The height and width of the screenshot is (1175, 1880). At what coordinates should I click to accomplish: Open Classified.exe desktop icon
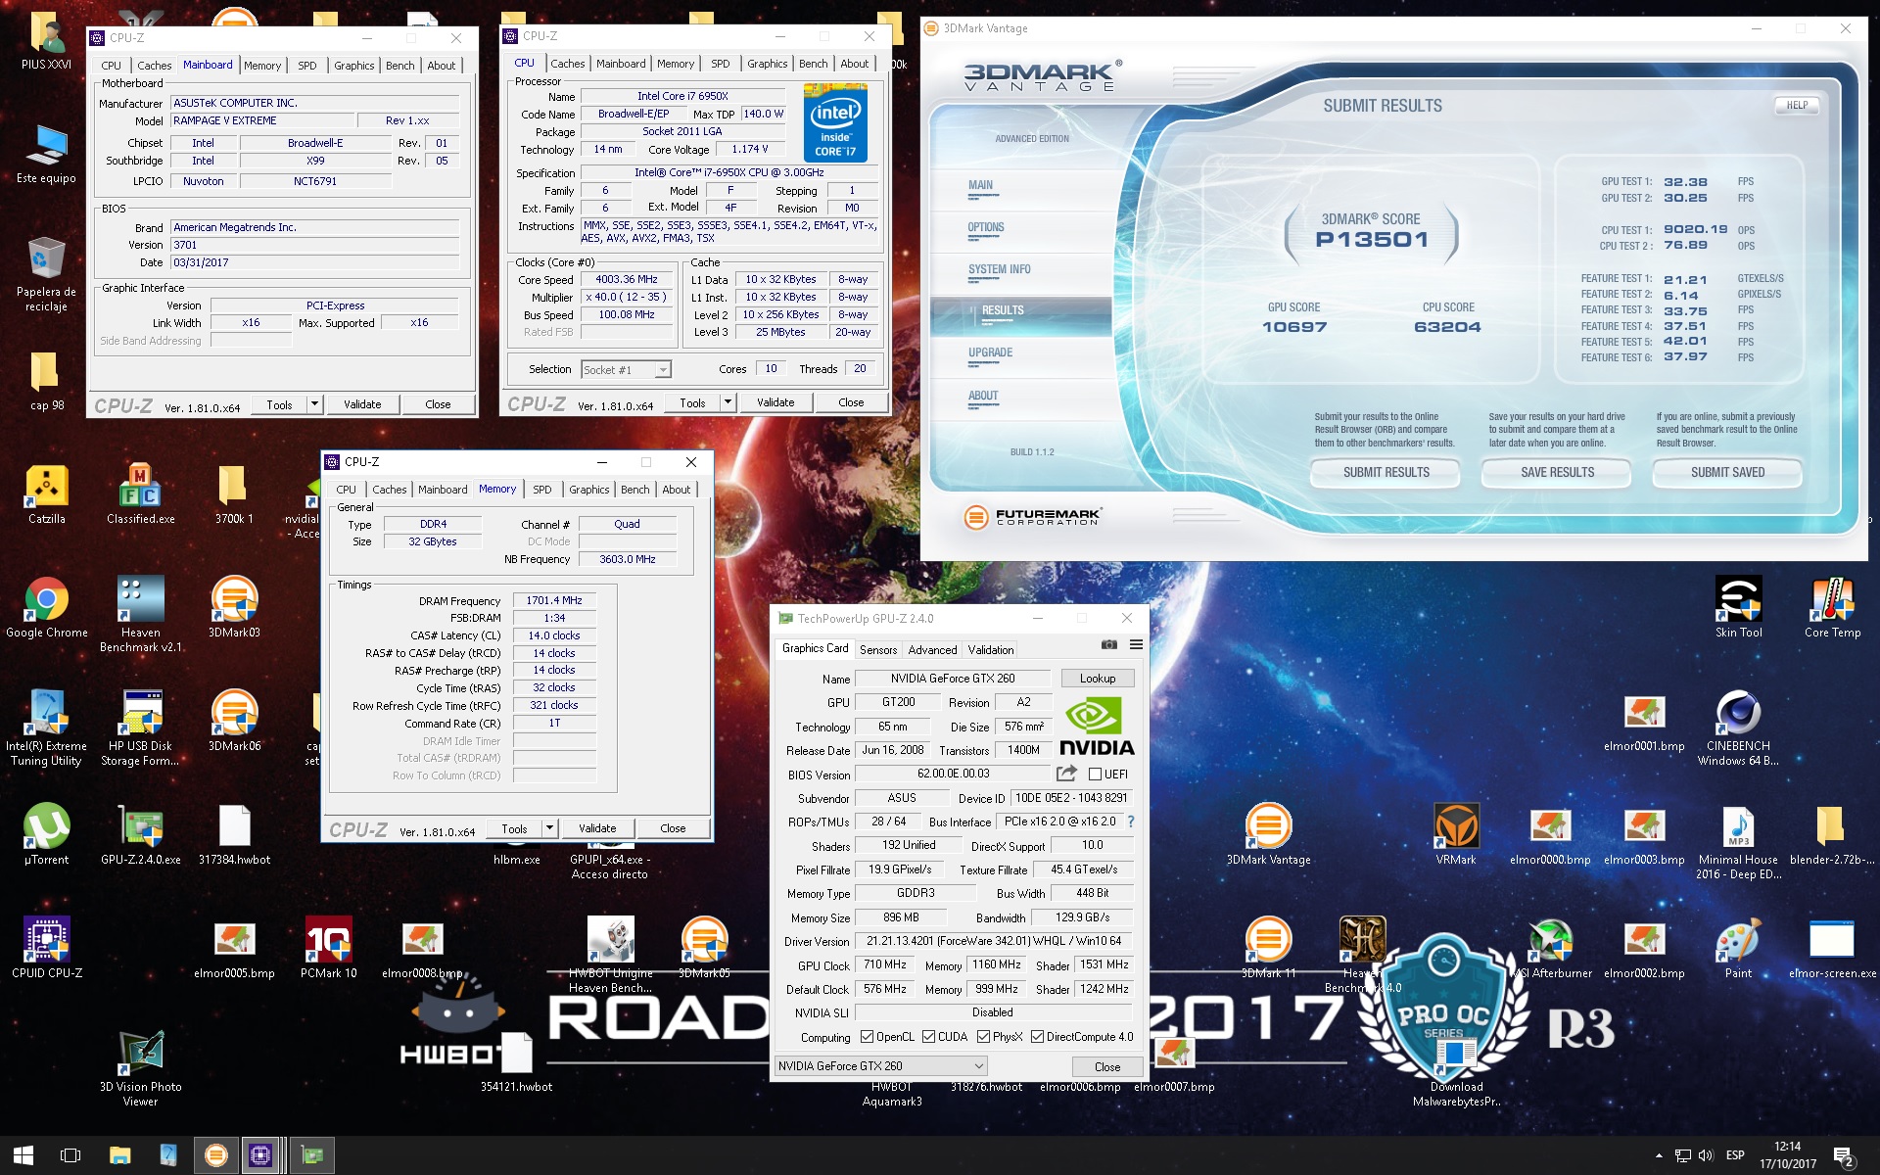(x=141, y=494)
